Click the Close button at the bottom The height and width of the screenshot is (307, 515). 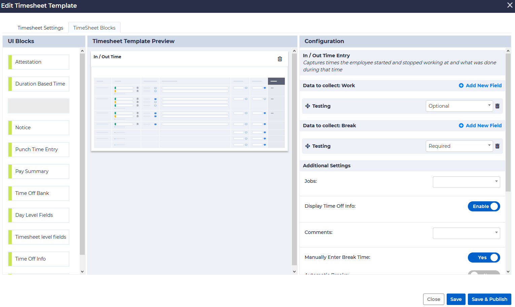[434, 299]
